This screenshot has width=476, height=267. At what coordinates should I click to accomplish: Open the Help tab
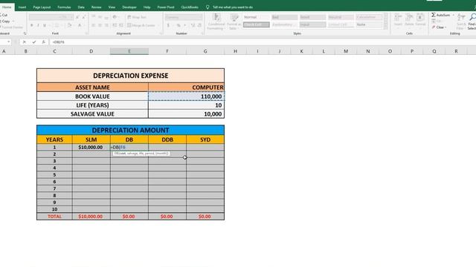point(147,7)
